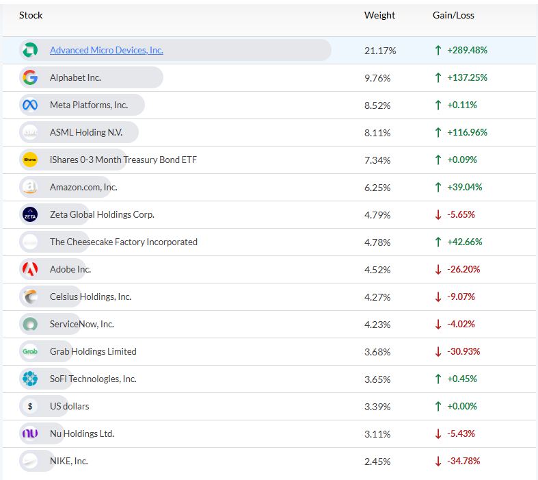The height and width of the screenshot is (480, 538).
Task: Select the ServiceNow, Inc. stock name
Action: (x=82, y=324)
